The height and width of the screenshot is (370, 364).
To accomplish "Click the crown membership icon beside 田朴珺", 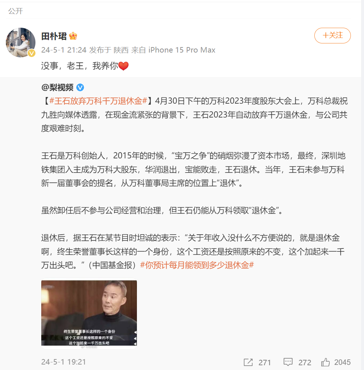I will pyautogui.click(x=73, y=36).
